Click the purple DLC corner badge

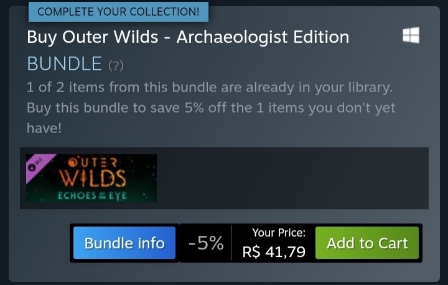point(37,166)
